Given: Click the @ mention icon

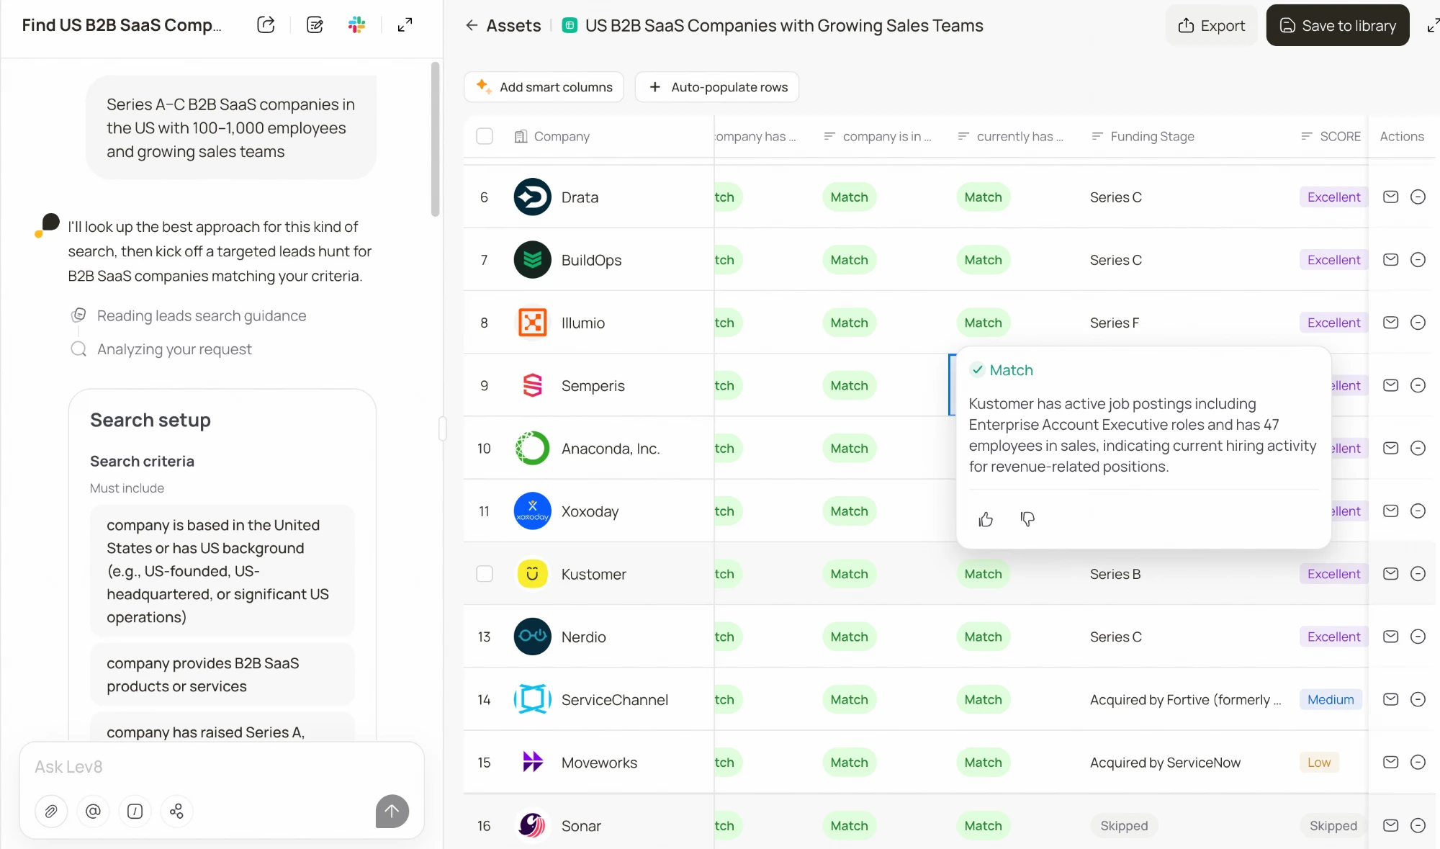Looking at the screenshot, I should coord(93,812).
